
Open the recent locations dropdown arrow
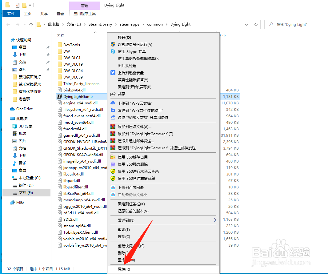pyautogui.click(x=25, y=25)
